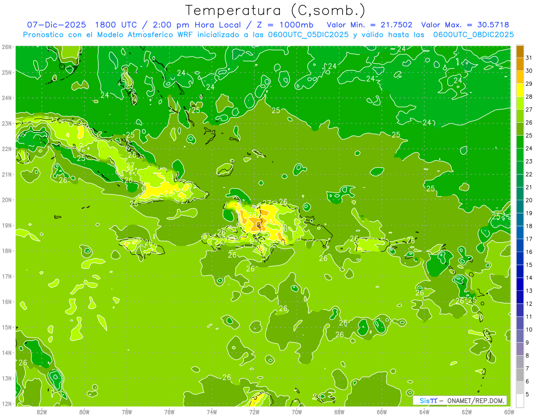Click the '8' legend value
Screen dimensions: 541x418
click(527, 356)
